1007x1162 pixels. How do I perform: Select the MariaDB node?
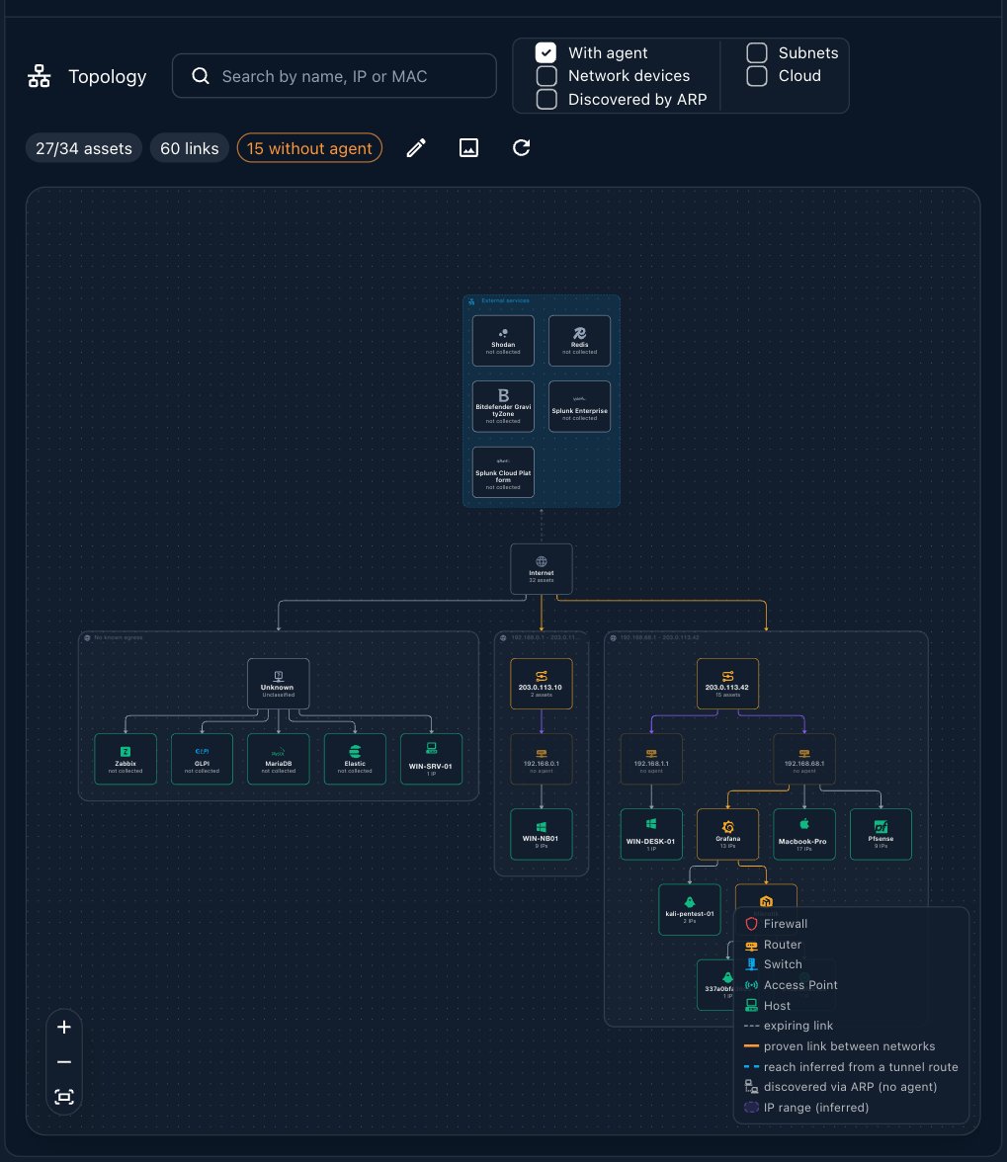click(279, 760)
